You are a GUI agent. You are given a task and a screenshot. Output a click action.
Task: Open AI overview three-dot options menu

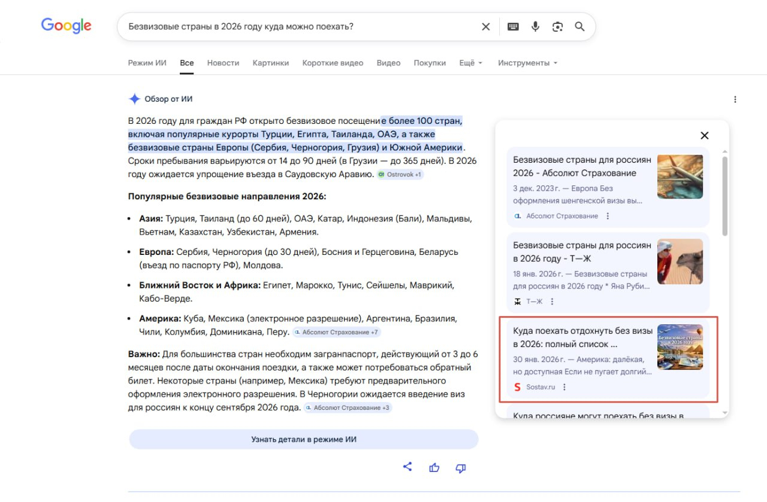(x=735, y=99)
